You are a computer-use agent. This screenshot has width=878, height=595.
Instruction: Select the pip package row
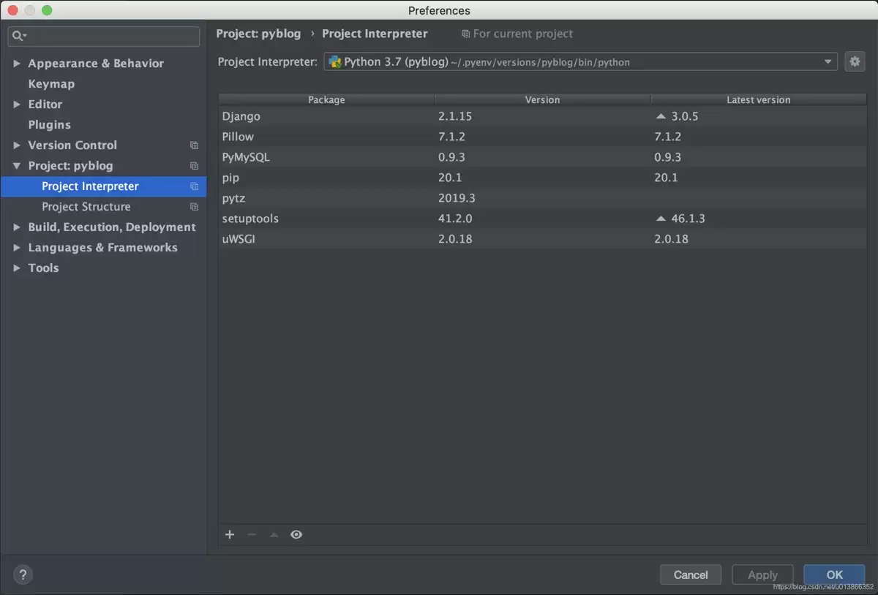point(543,178)
